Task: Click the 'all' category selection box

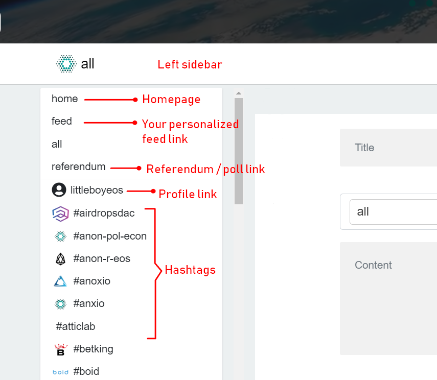Action: [393, 212]
